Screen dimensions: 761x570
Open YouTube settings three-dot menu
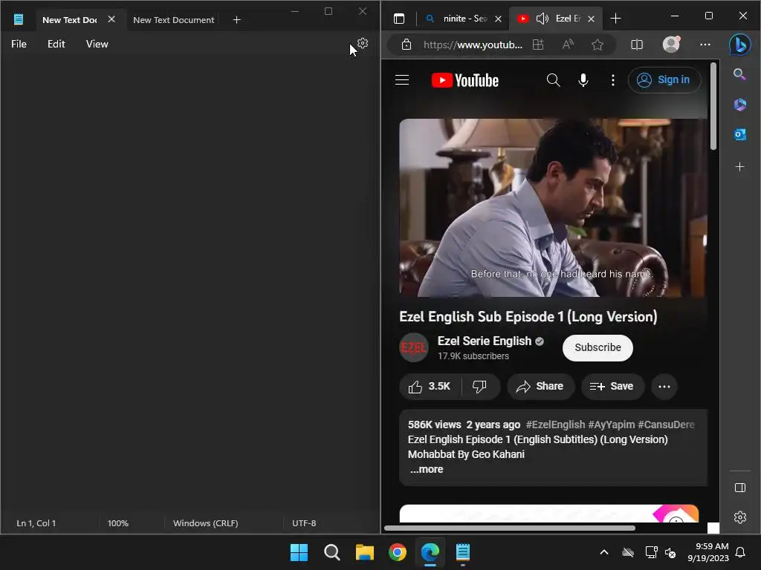pos(613,80)
